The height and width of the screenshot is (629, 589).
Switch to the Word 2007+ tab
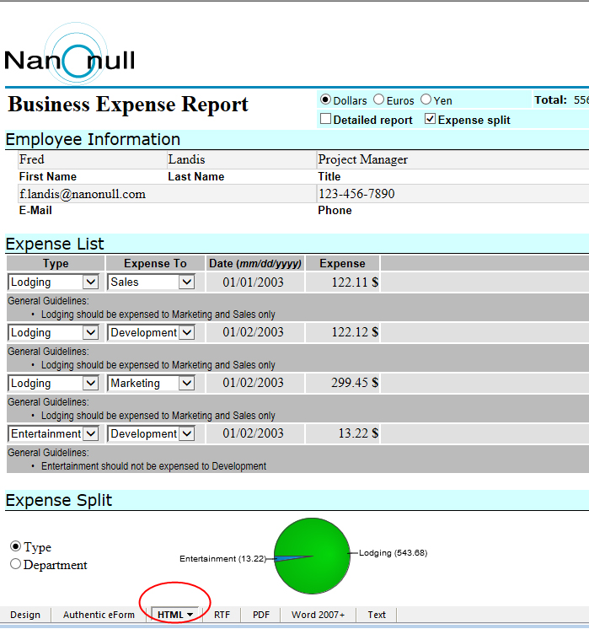(318, 615)
